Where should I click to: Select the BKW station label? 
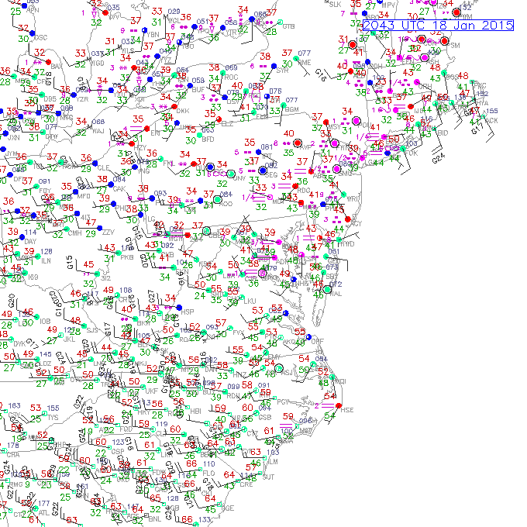point(143,323)
